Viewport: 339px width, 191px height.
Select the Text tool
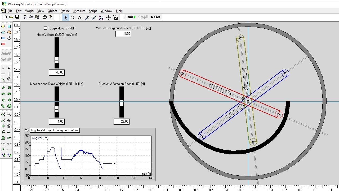pyautogui.click(x=79, y=18)
